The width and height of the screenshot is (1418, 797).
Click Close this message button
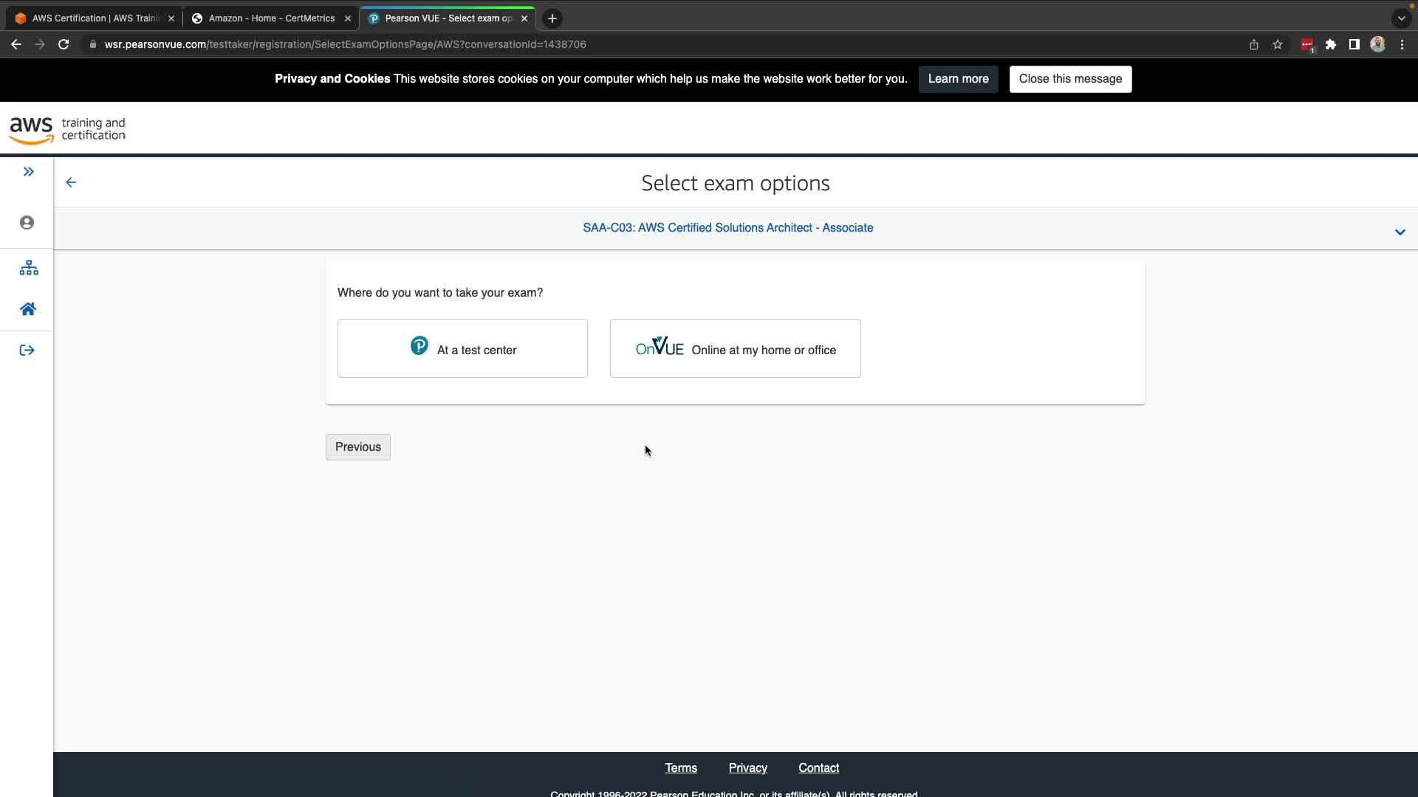click(1070, 79)
